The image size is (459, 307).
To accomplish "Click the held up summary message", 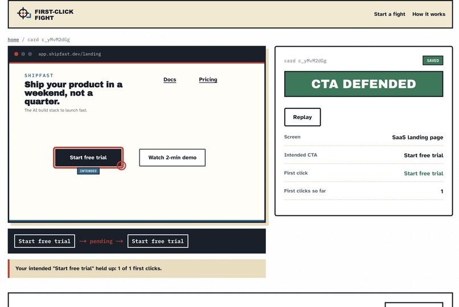I will coord(137,268).
